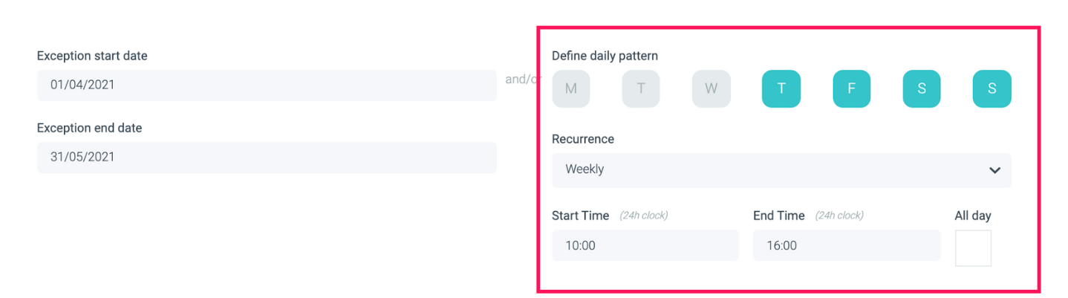Deselect the Saturday day button

point(922,89)
